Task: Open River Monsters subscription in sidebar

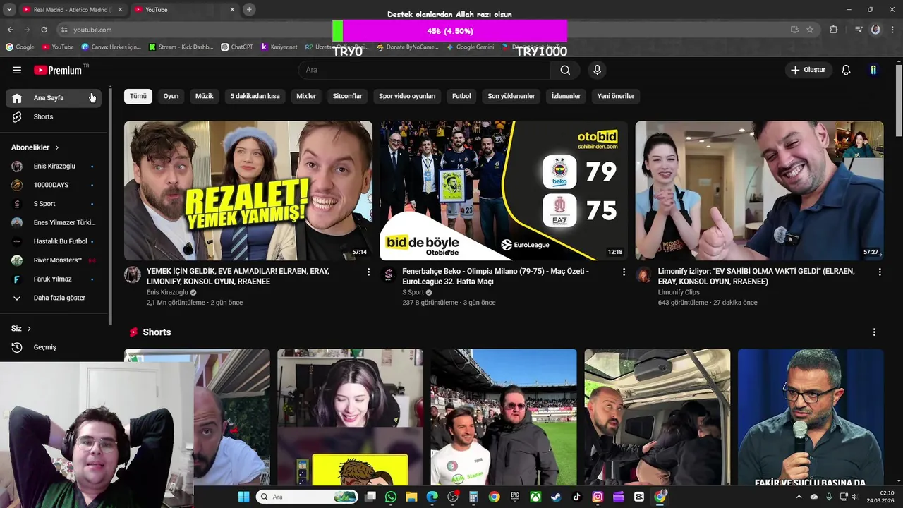Action: (x=53, y=260)
